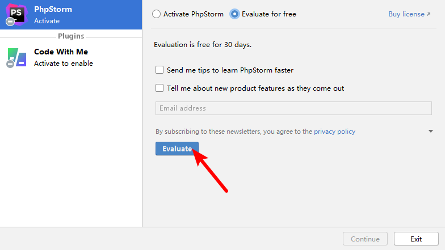Select the Code With Me plugin entry
The width and height of the screenshot is (445, 250).
pos(71,58)
